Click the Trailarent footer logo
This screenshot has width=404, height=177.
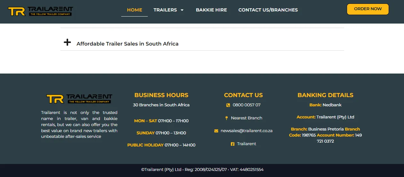coord(79,99)
